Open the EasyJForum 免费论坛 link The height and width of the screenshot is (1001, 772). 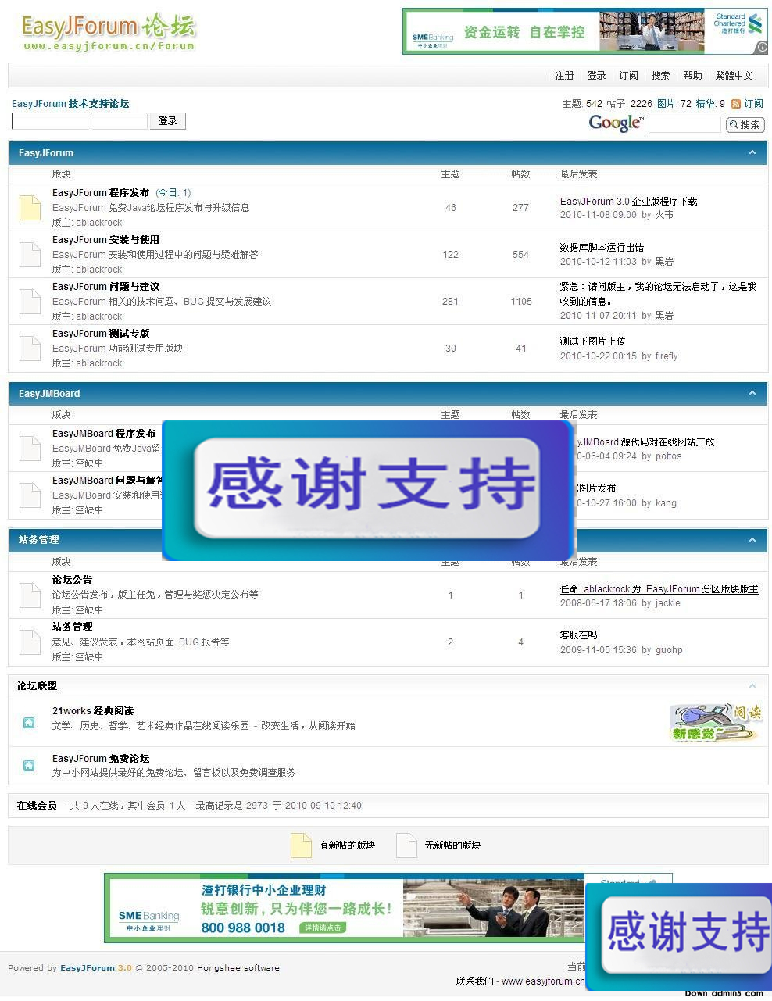(x=101, y=759)
